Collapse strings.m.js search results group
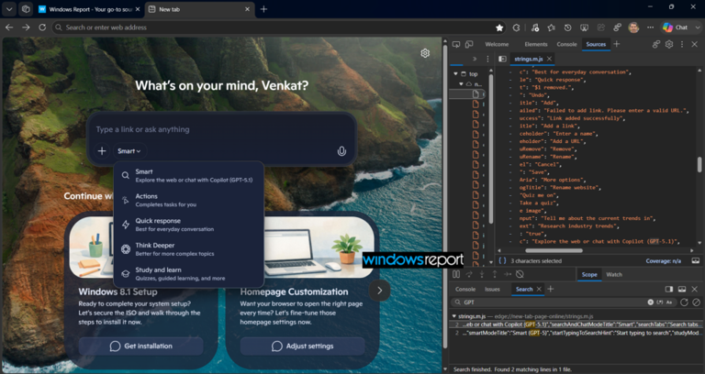 tap(453, 316)
